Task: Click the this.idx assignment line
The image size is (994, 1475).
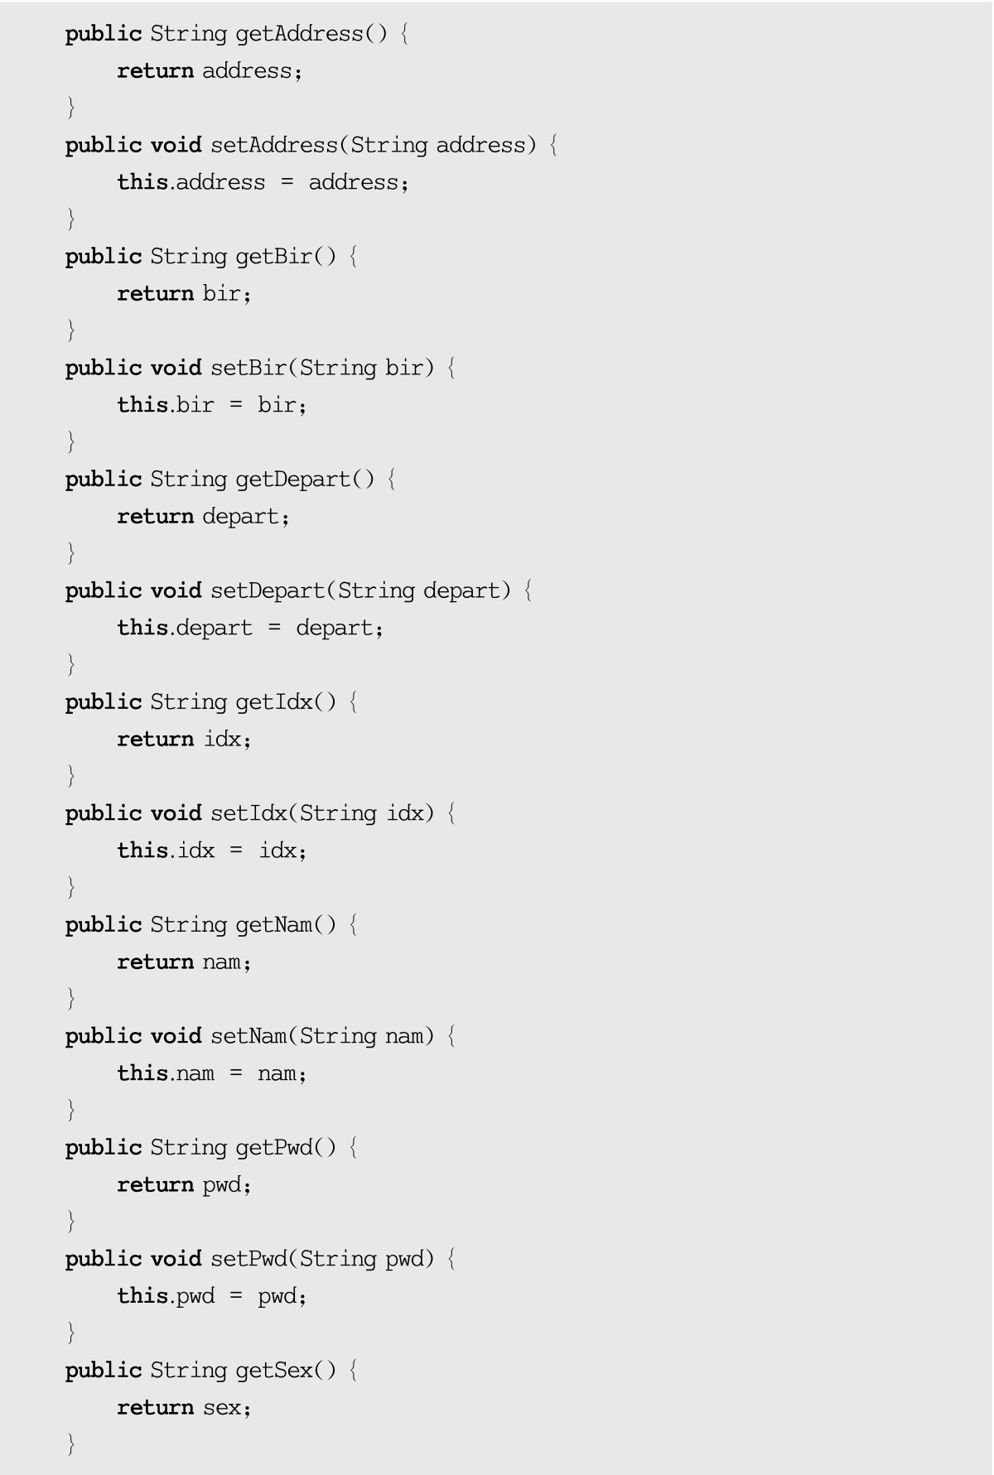Action: click(x=211, y=851)
